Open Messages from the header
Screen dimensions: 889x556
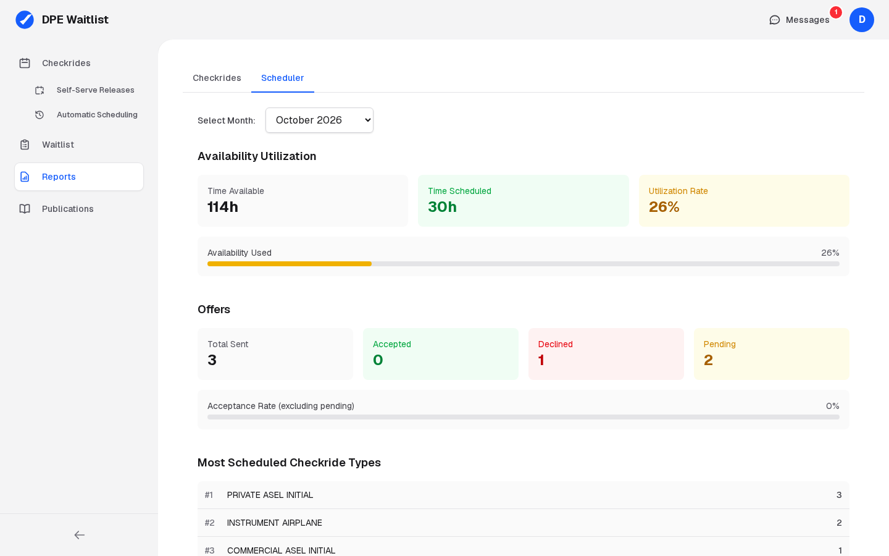[800, 20]
